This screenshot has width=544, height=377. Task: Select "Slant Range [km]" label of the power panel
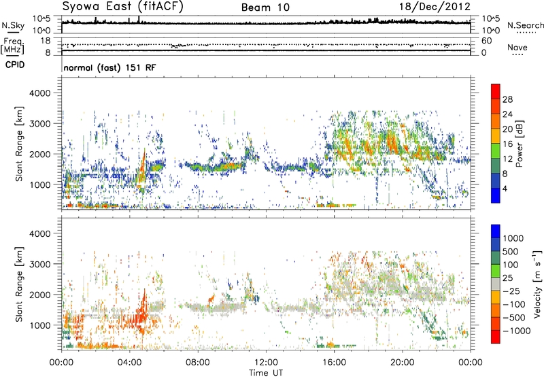[x=19, y=144]
